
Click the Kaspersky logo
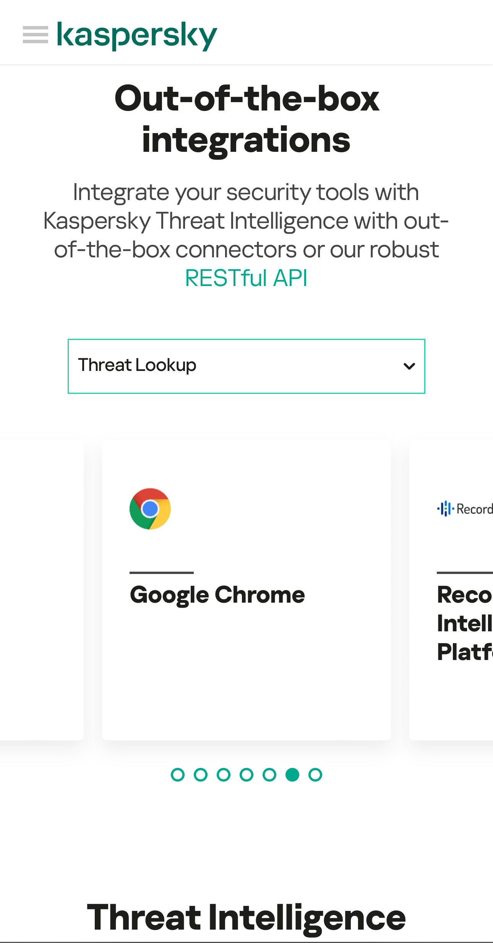tap(137, 36)
